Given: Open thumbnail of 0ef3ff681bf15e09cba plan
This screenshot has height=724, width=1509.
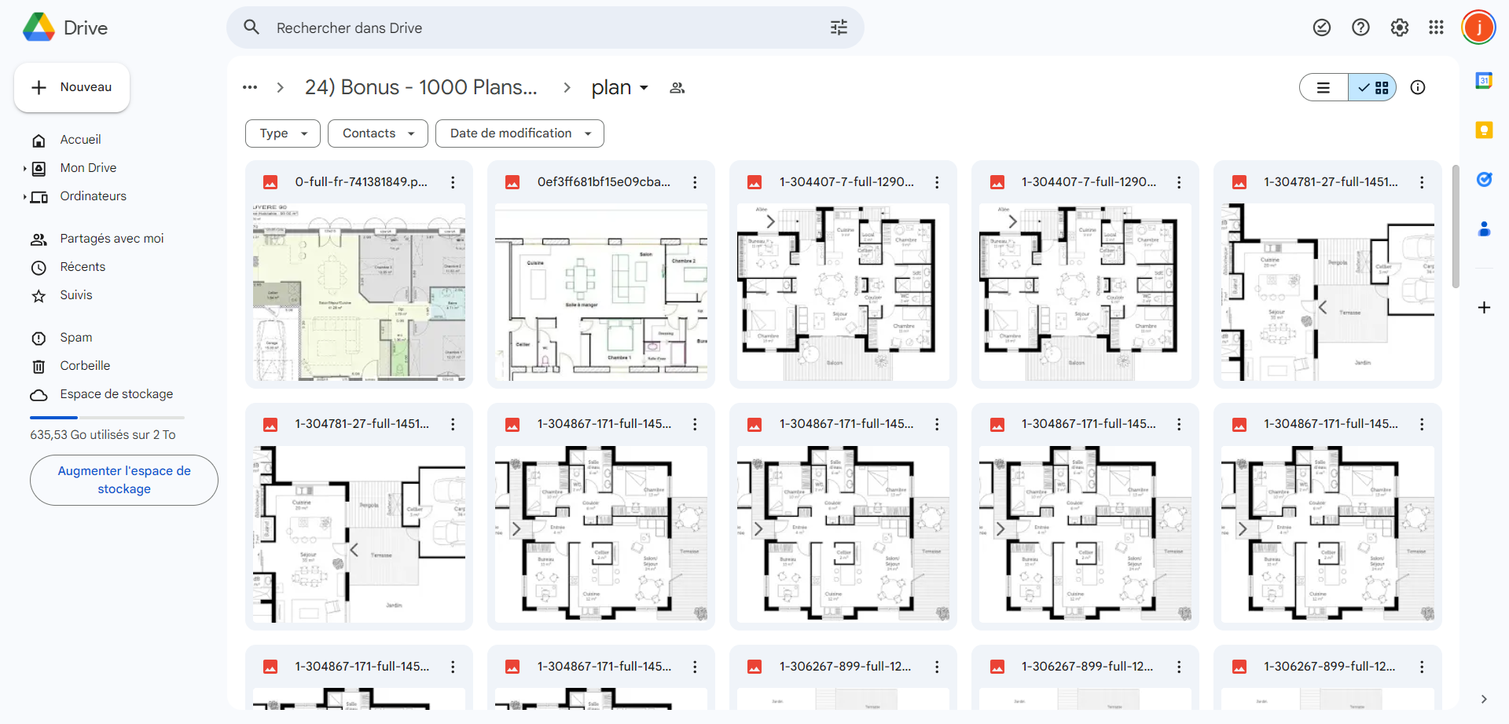Looking at the screenshot, I should point(601,292).
